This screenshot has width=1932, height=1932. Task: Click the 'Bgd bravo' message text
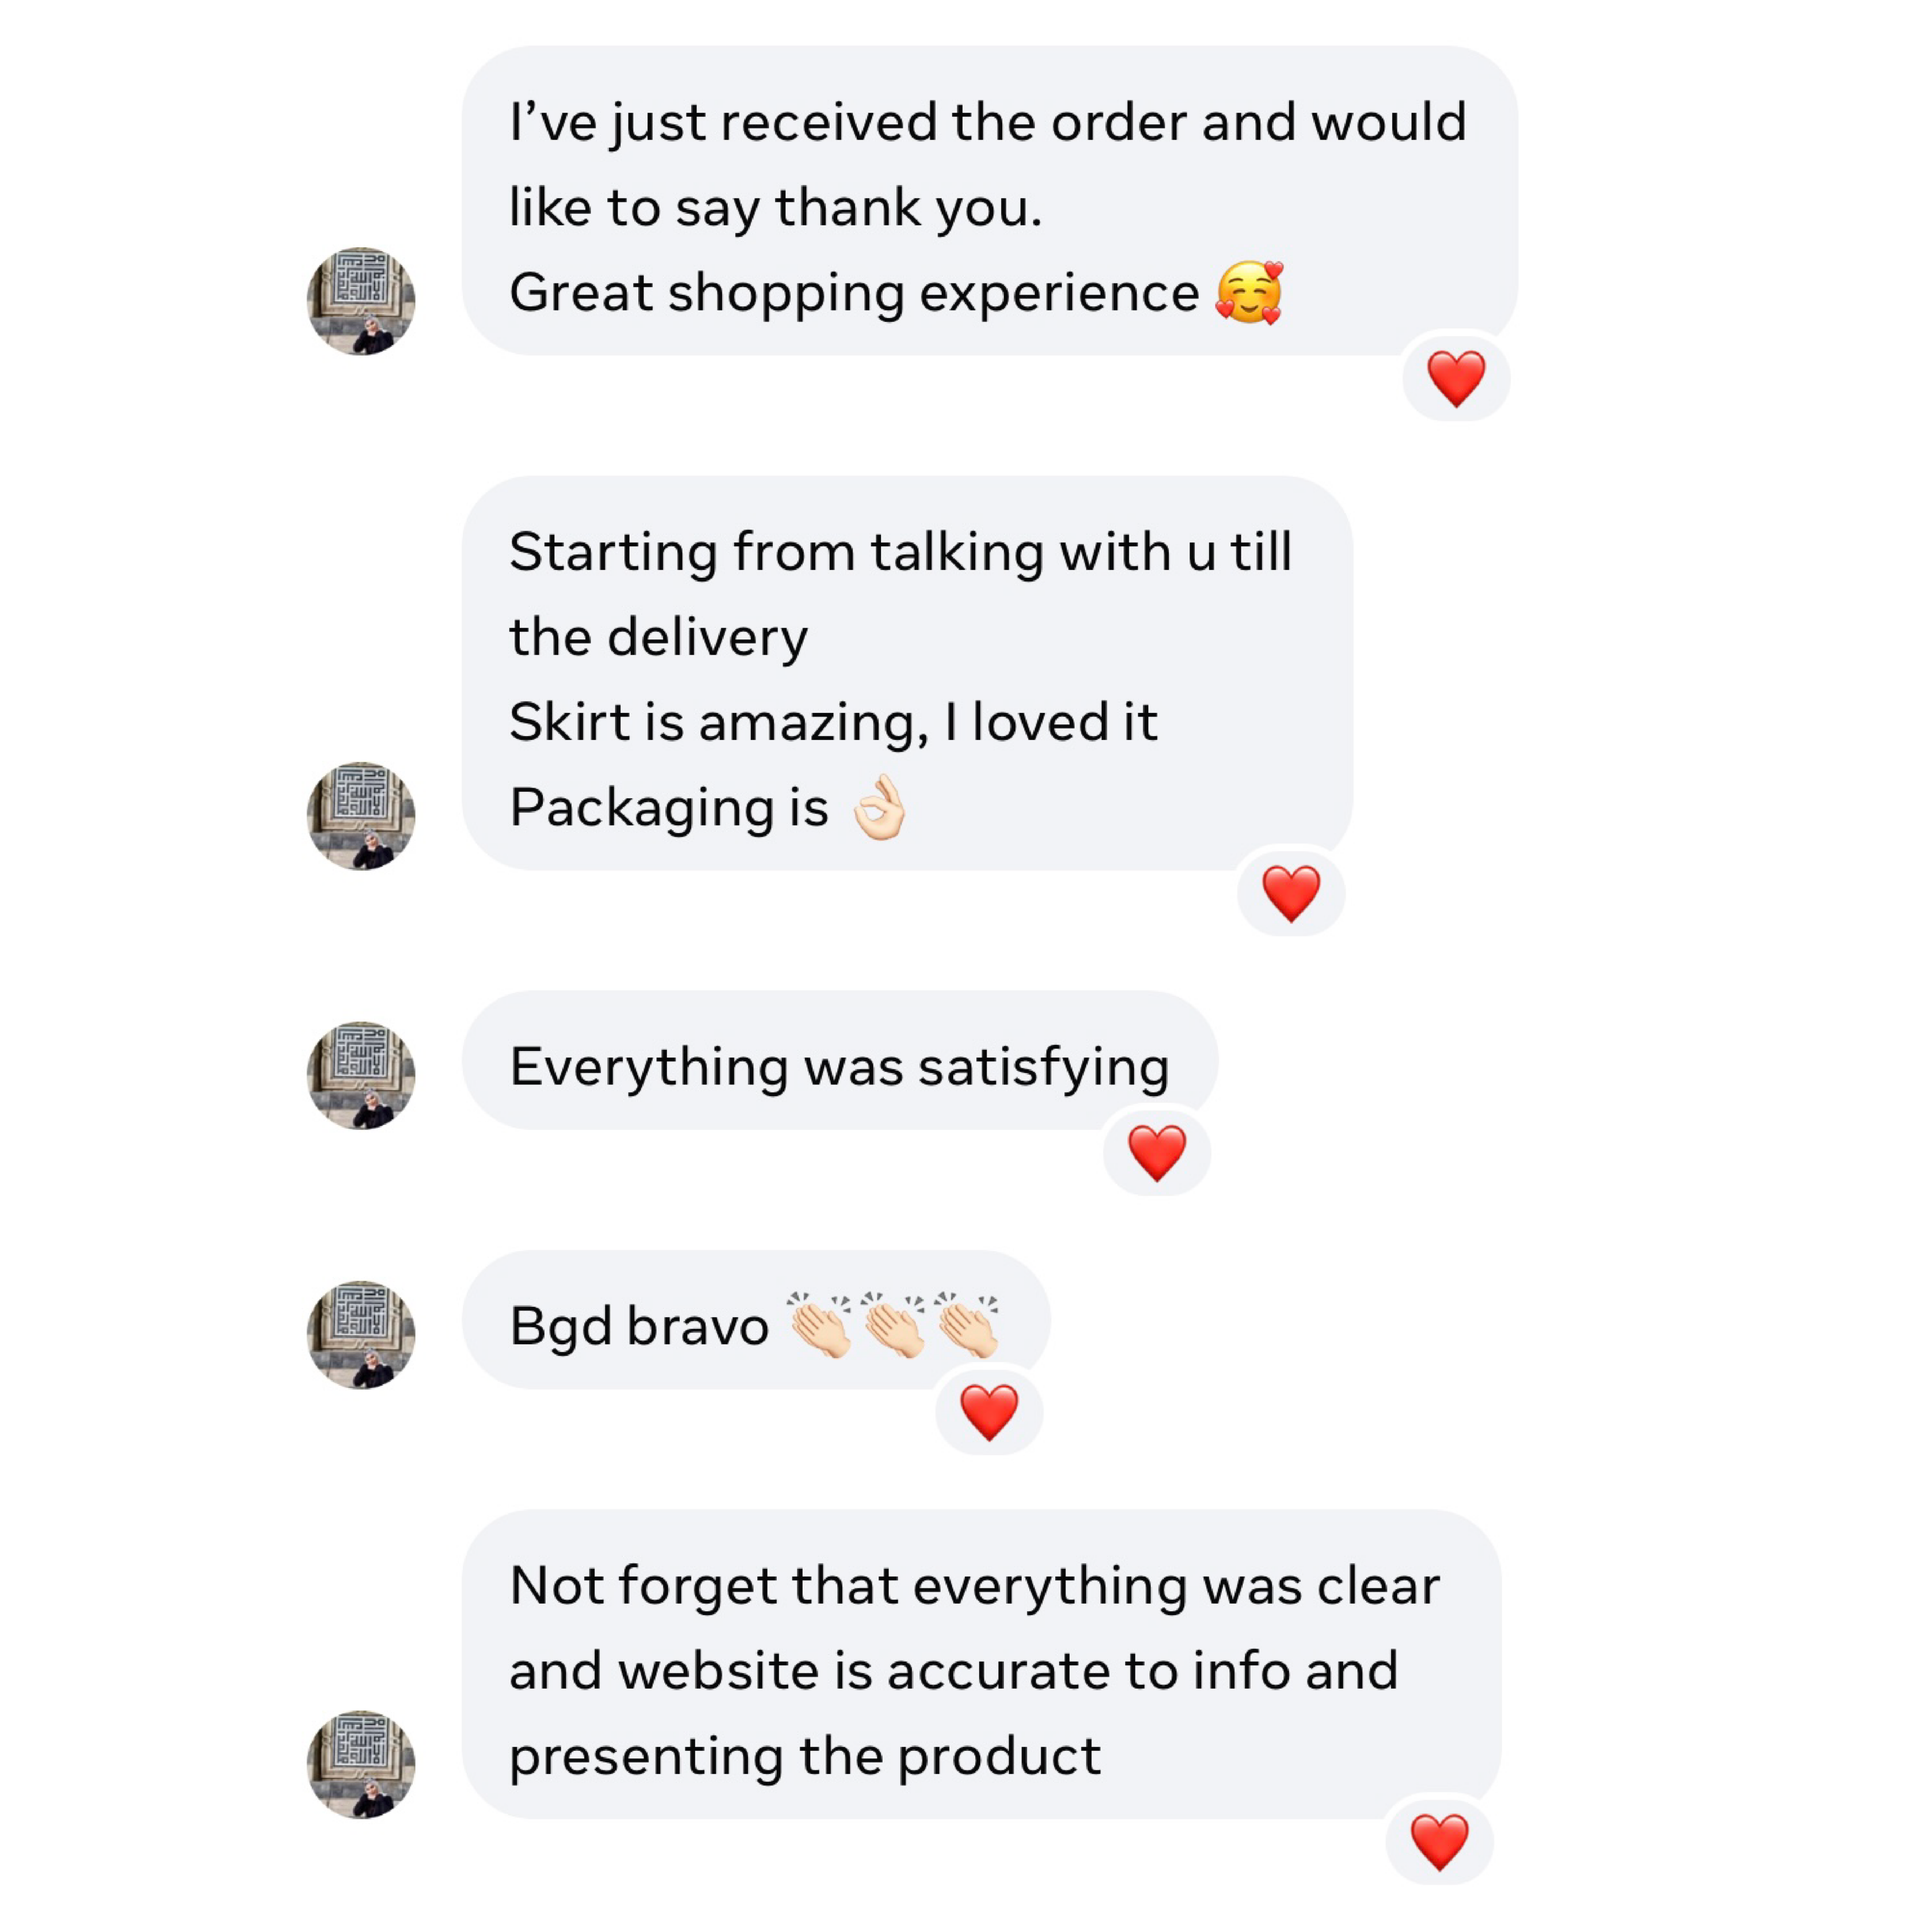639,1327
